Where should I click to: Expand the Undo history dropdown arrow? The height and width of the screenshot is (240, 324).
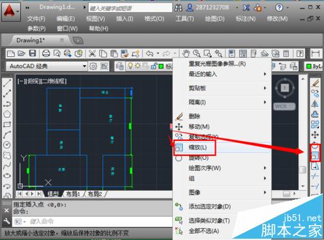point(158,53)
